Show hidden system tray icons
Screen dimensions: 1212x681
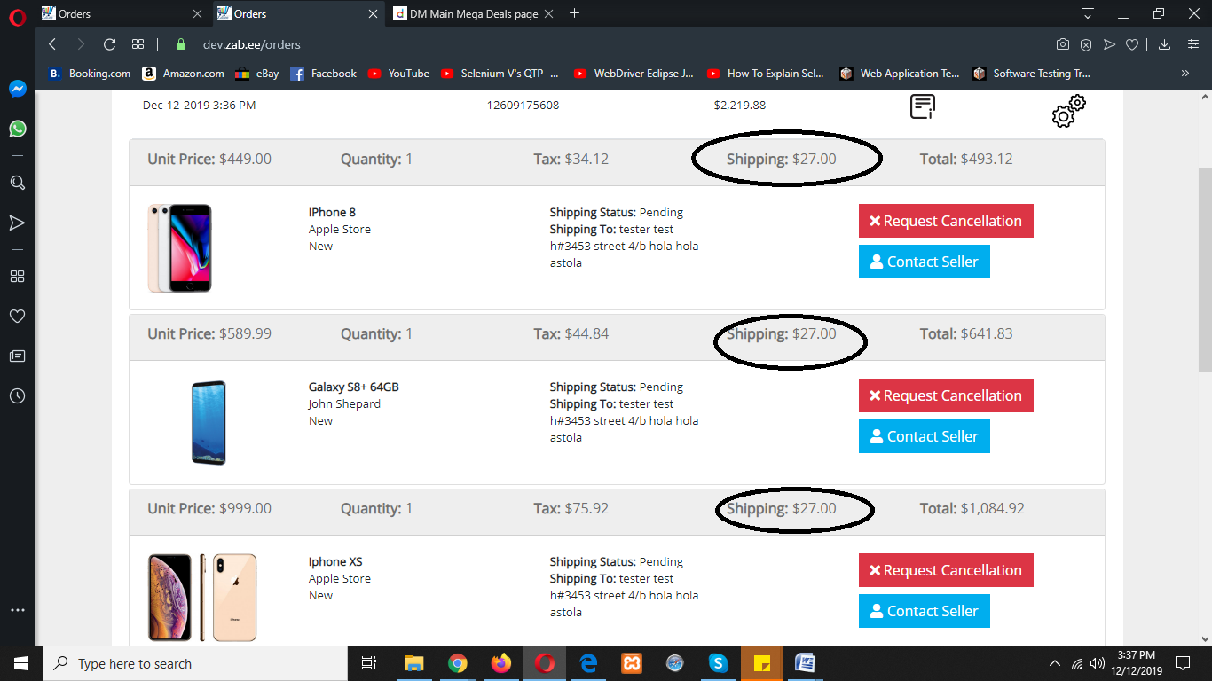click(1055, 663)
